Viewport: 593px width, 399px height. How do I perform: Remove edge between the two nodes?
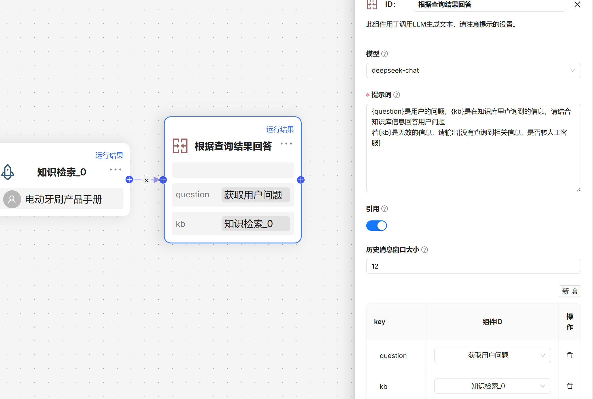pos(146,180)
